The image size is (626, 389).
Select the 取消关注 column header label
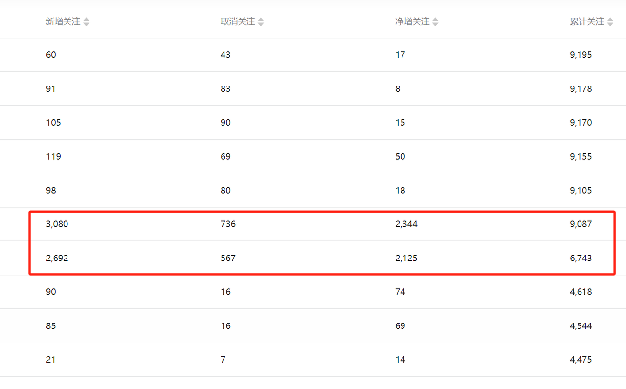[238, 22]
